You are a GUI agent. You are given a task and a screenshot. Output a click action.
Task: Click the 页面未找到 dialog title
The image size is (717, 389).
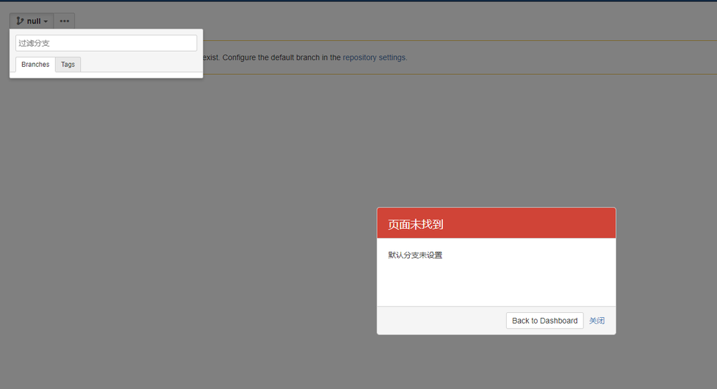tap(416, 225)
